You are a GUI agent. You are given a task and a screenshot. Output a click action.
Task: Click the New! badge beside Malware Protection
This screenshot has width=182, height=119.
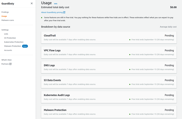[x=25, y=46]
